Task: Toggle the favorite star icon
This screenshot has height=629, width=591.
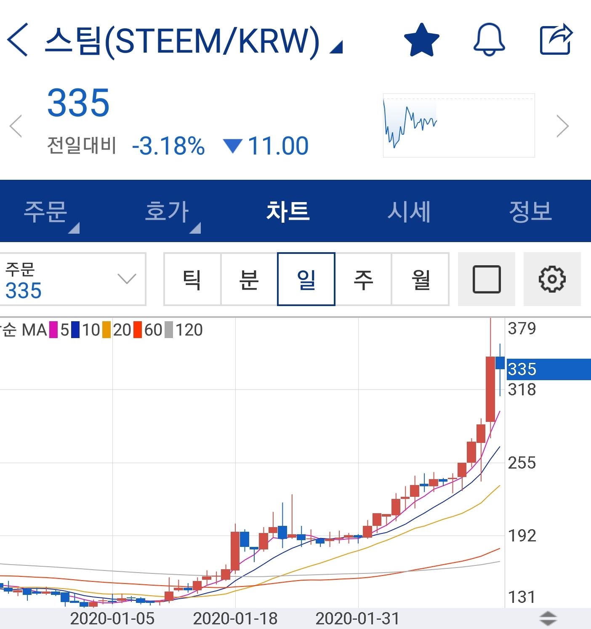Action: [x=421, y=40]
